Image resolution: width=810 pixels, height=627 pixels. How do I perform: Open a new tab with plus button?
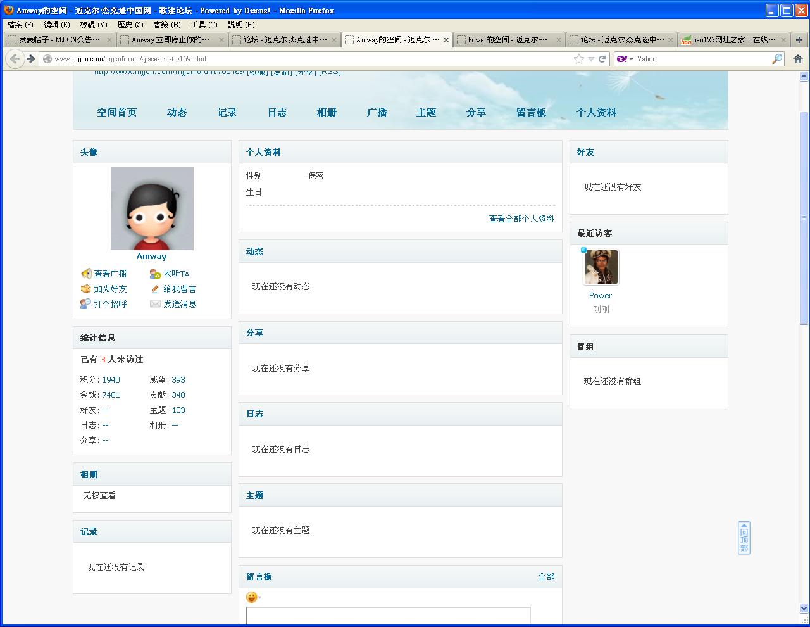tap(799, 39)
